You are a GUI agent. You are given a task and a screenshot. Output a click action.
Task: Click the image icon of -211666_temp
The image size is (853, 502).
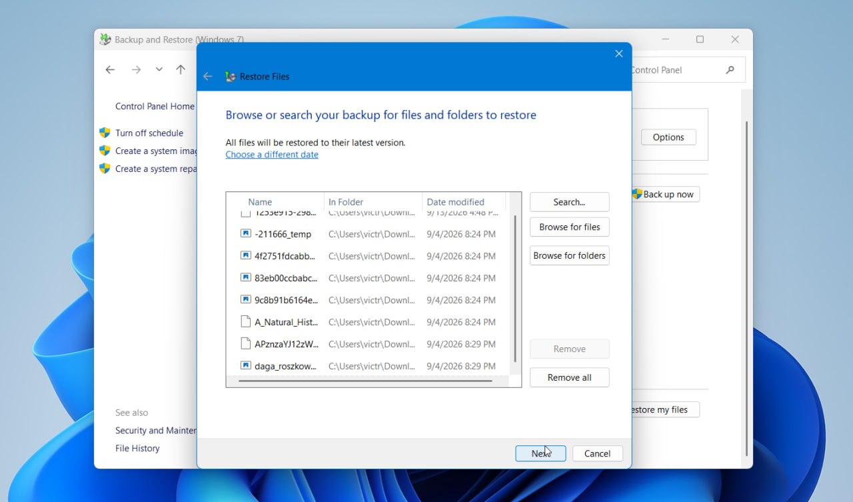click(x=245, y=234)
